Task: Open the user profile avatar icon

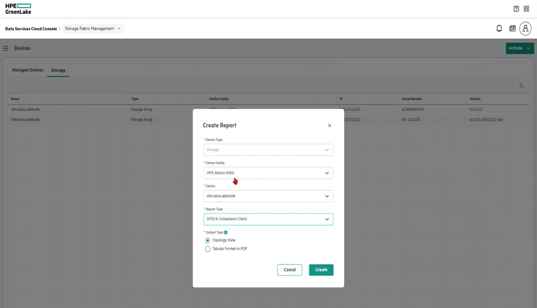Action: point(525,28)
